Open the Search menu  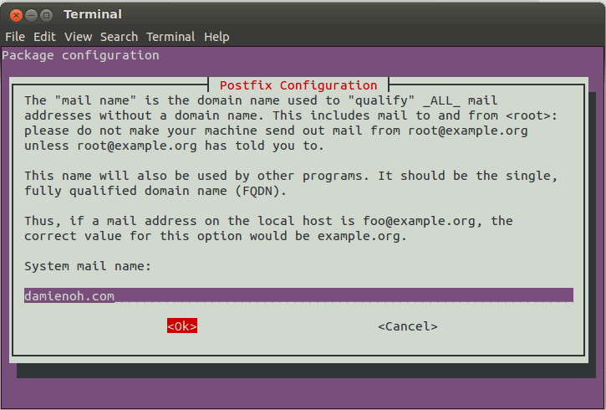coord(119,37)
